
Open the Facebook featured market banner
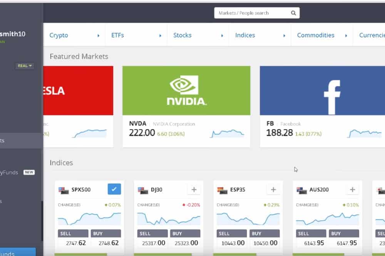click(x=322, y=90)
